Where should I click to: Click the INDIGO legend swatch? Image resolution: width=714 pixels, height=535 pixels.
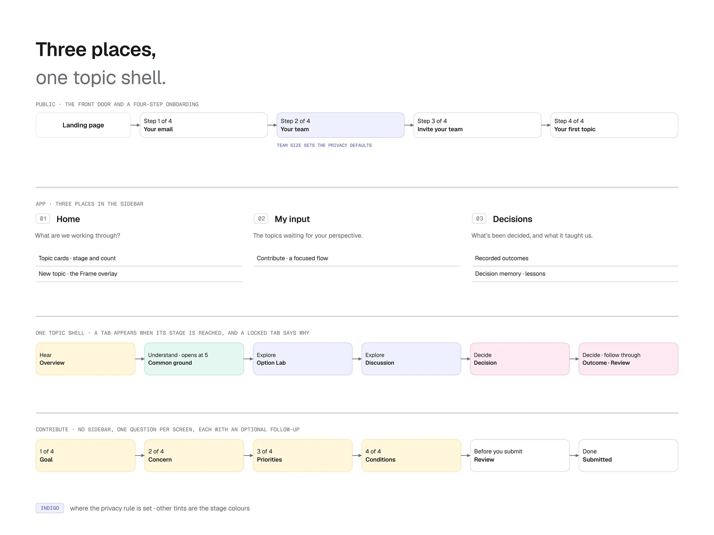pos(50,508)
